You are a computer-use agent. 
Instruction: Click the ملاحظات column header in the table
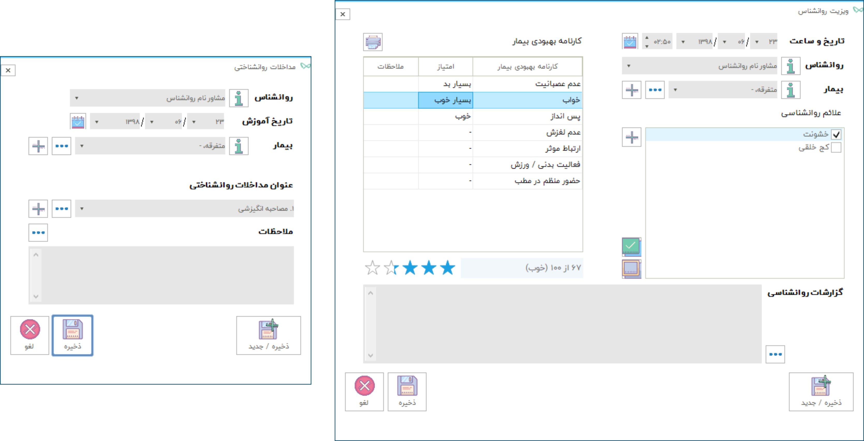point(391,66)
